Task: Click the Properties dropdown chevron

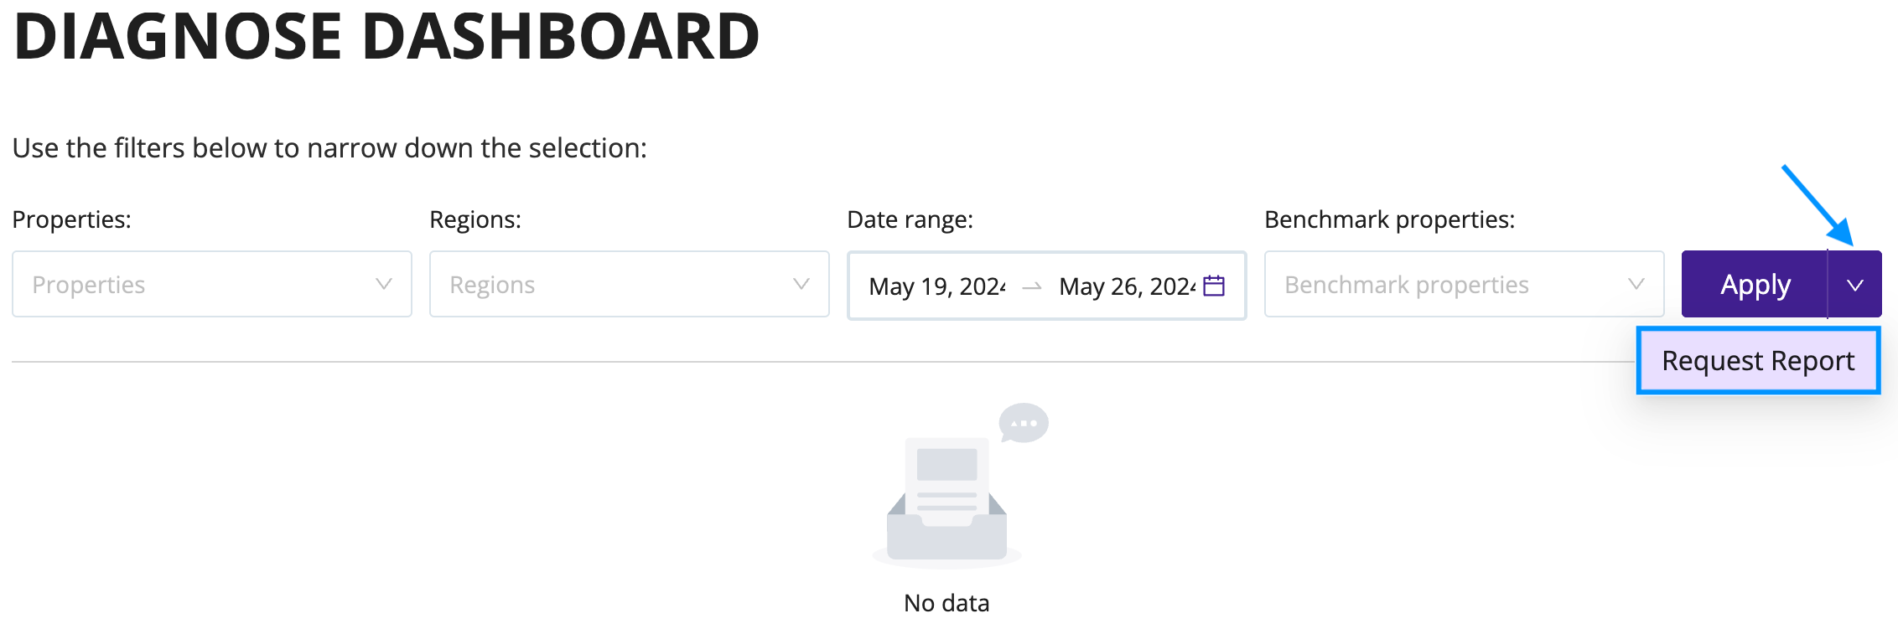Action: (383, 284)
